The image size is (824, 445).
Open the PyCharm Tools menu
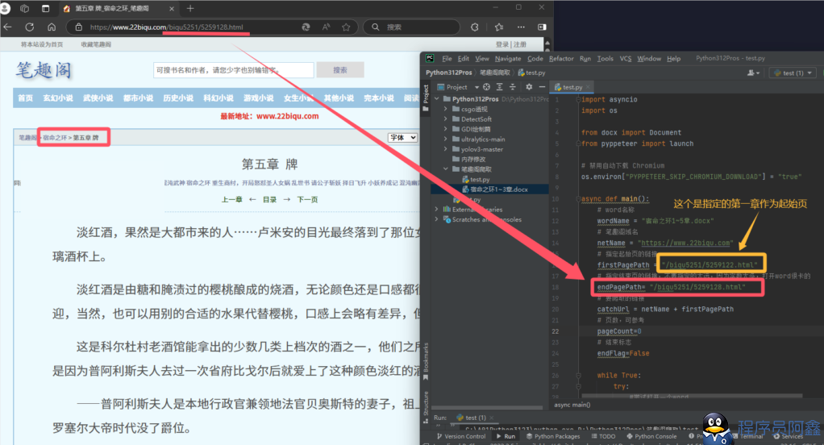click(605, 58)
